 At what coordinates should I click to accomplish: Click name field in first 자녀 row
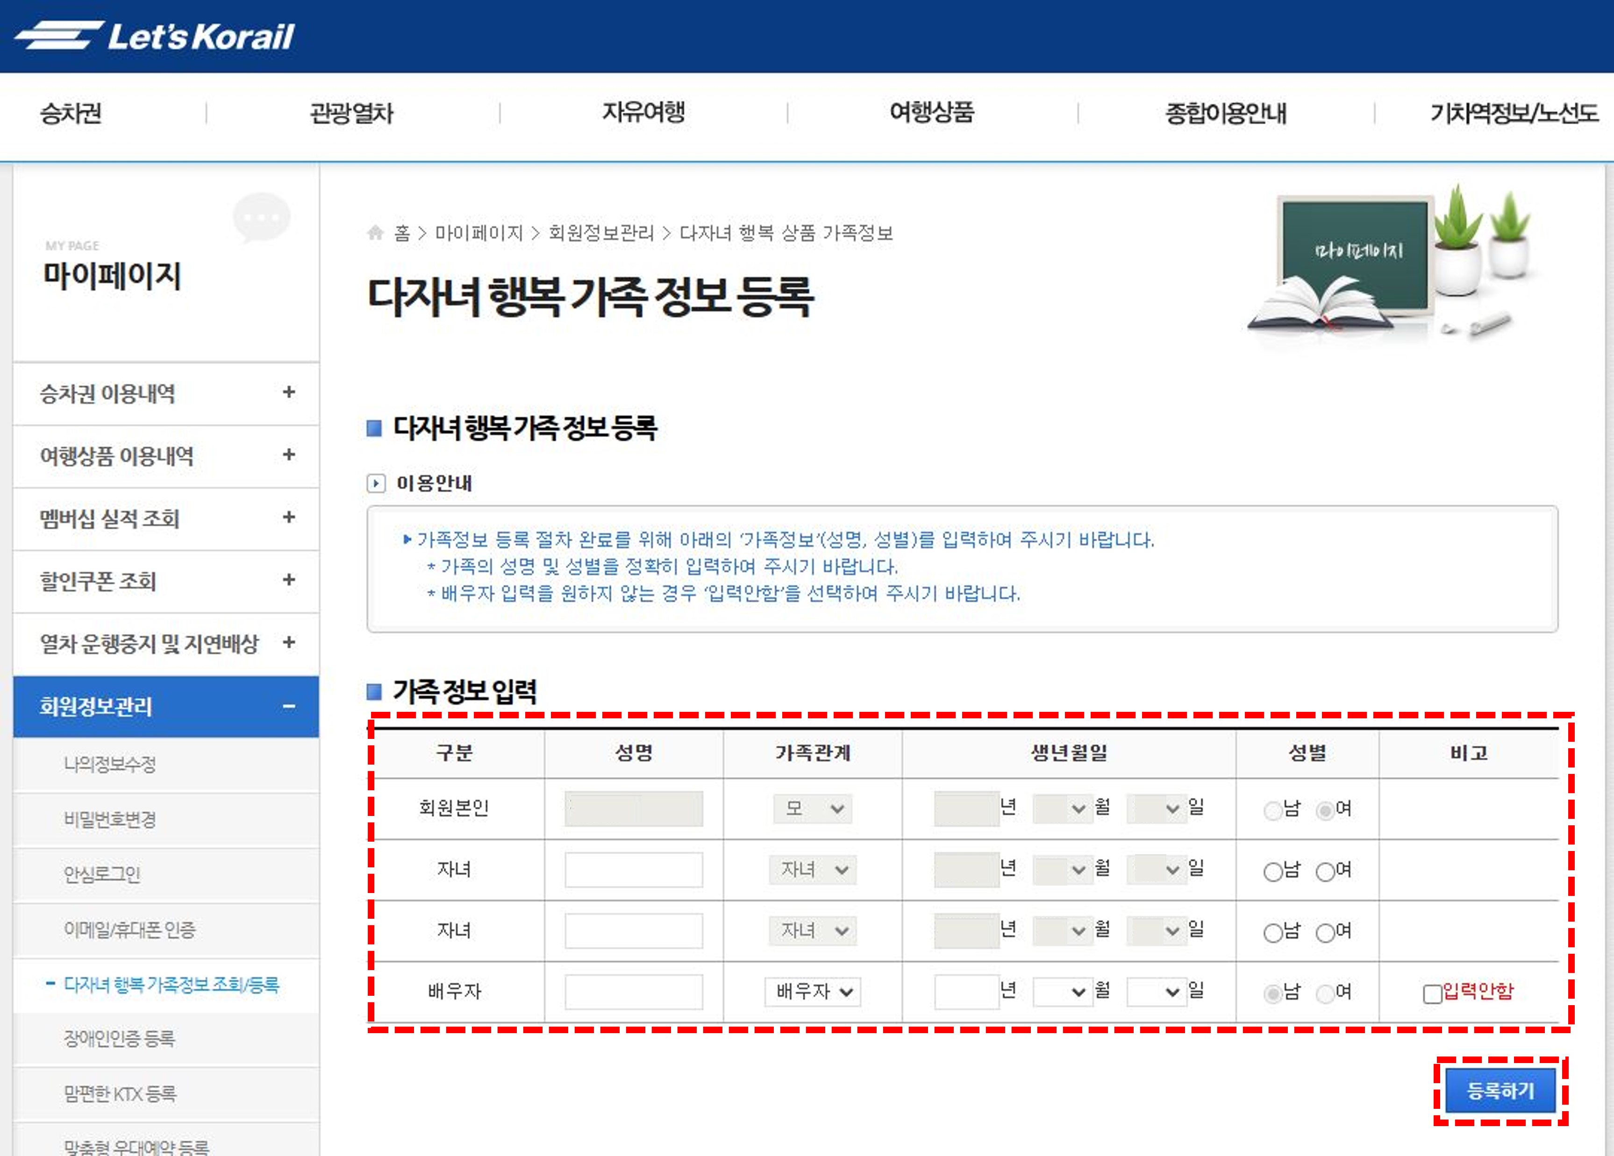633,870
